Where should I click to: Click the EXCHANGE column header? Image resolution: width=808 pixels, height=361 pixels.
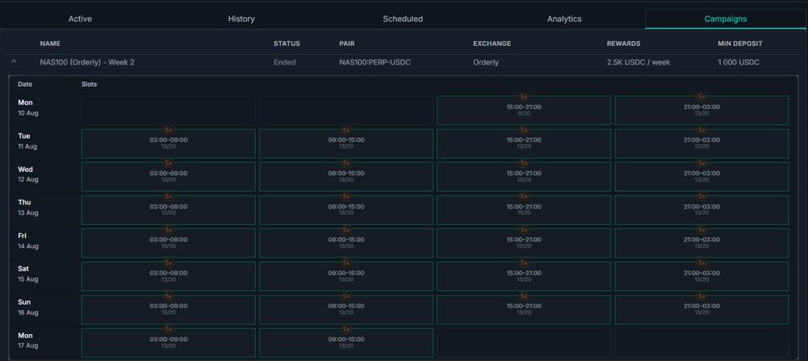tap(492, 44)
